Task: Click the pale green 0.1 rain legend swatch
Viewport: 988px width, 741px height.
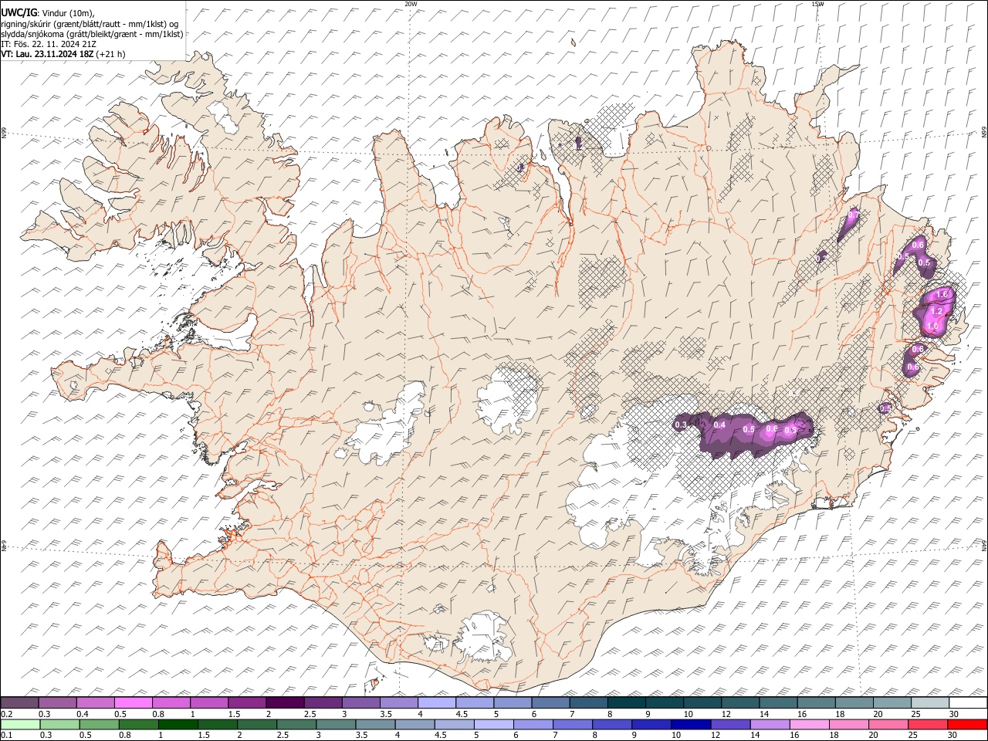Action: pyautogui.click(x=20, y=725)
